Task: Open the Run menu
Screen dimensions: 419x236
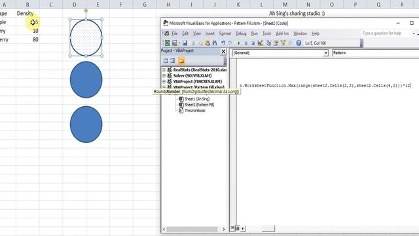Action: coord(255,33)
